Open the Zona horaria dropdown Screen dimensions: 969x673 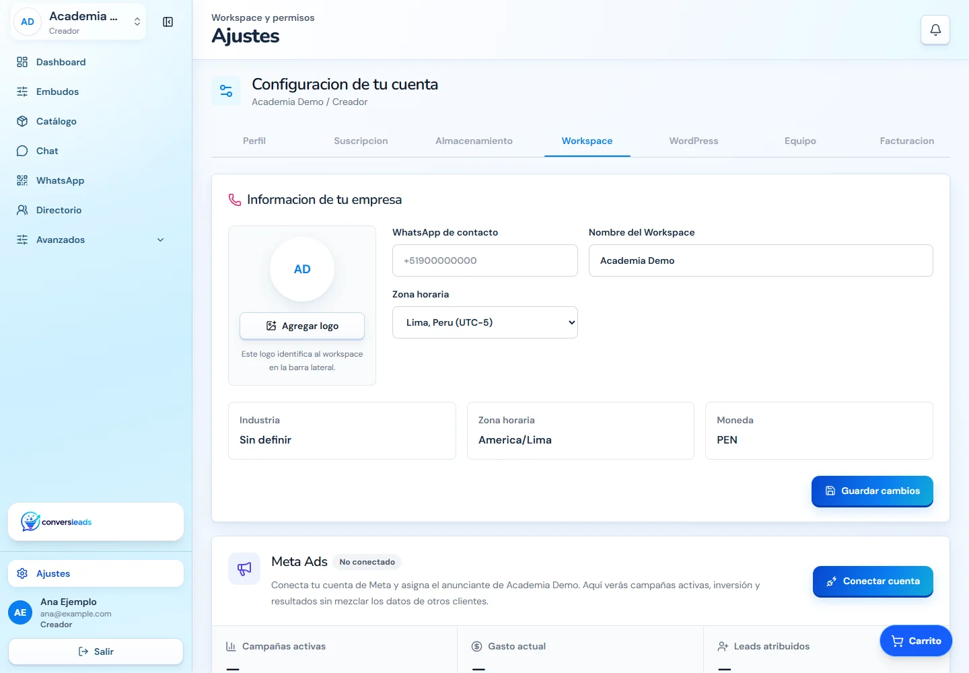[x=485, y=322]
